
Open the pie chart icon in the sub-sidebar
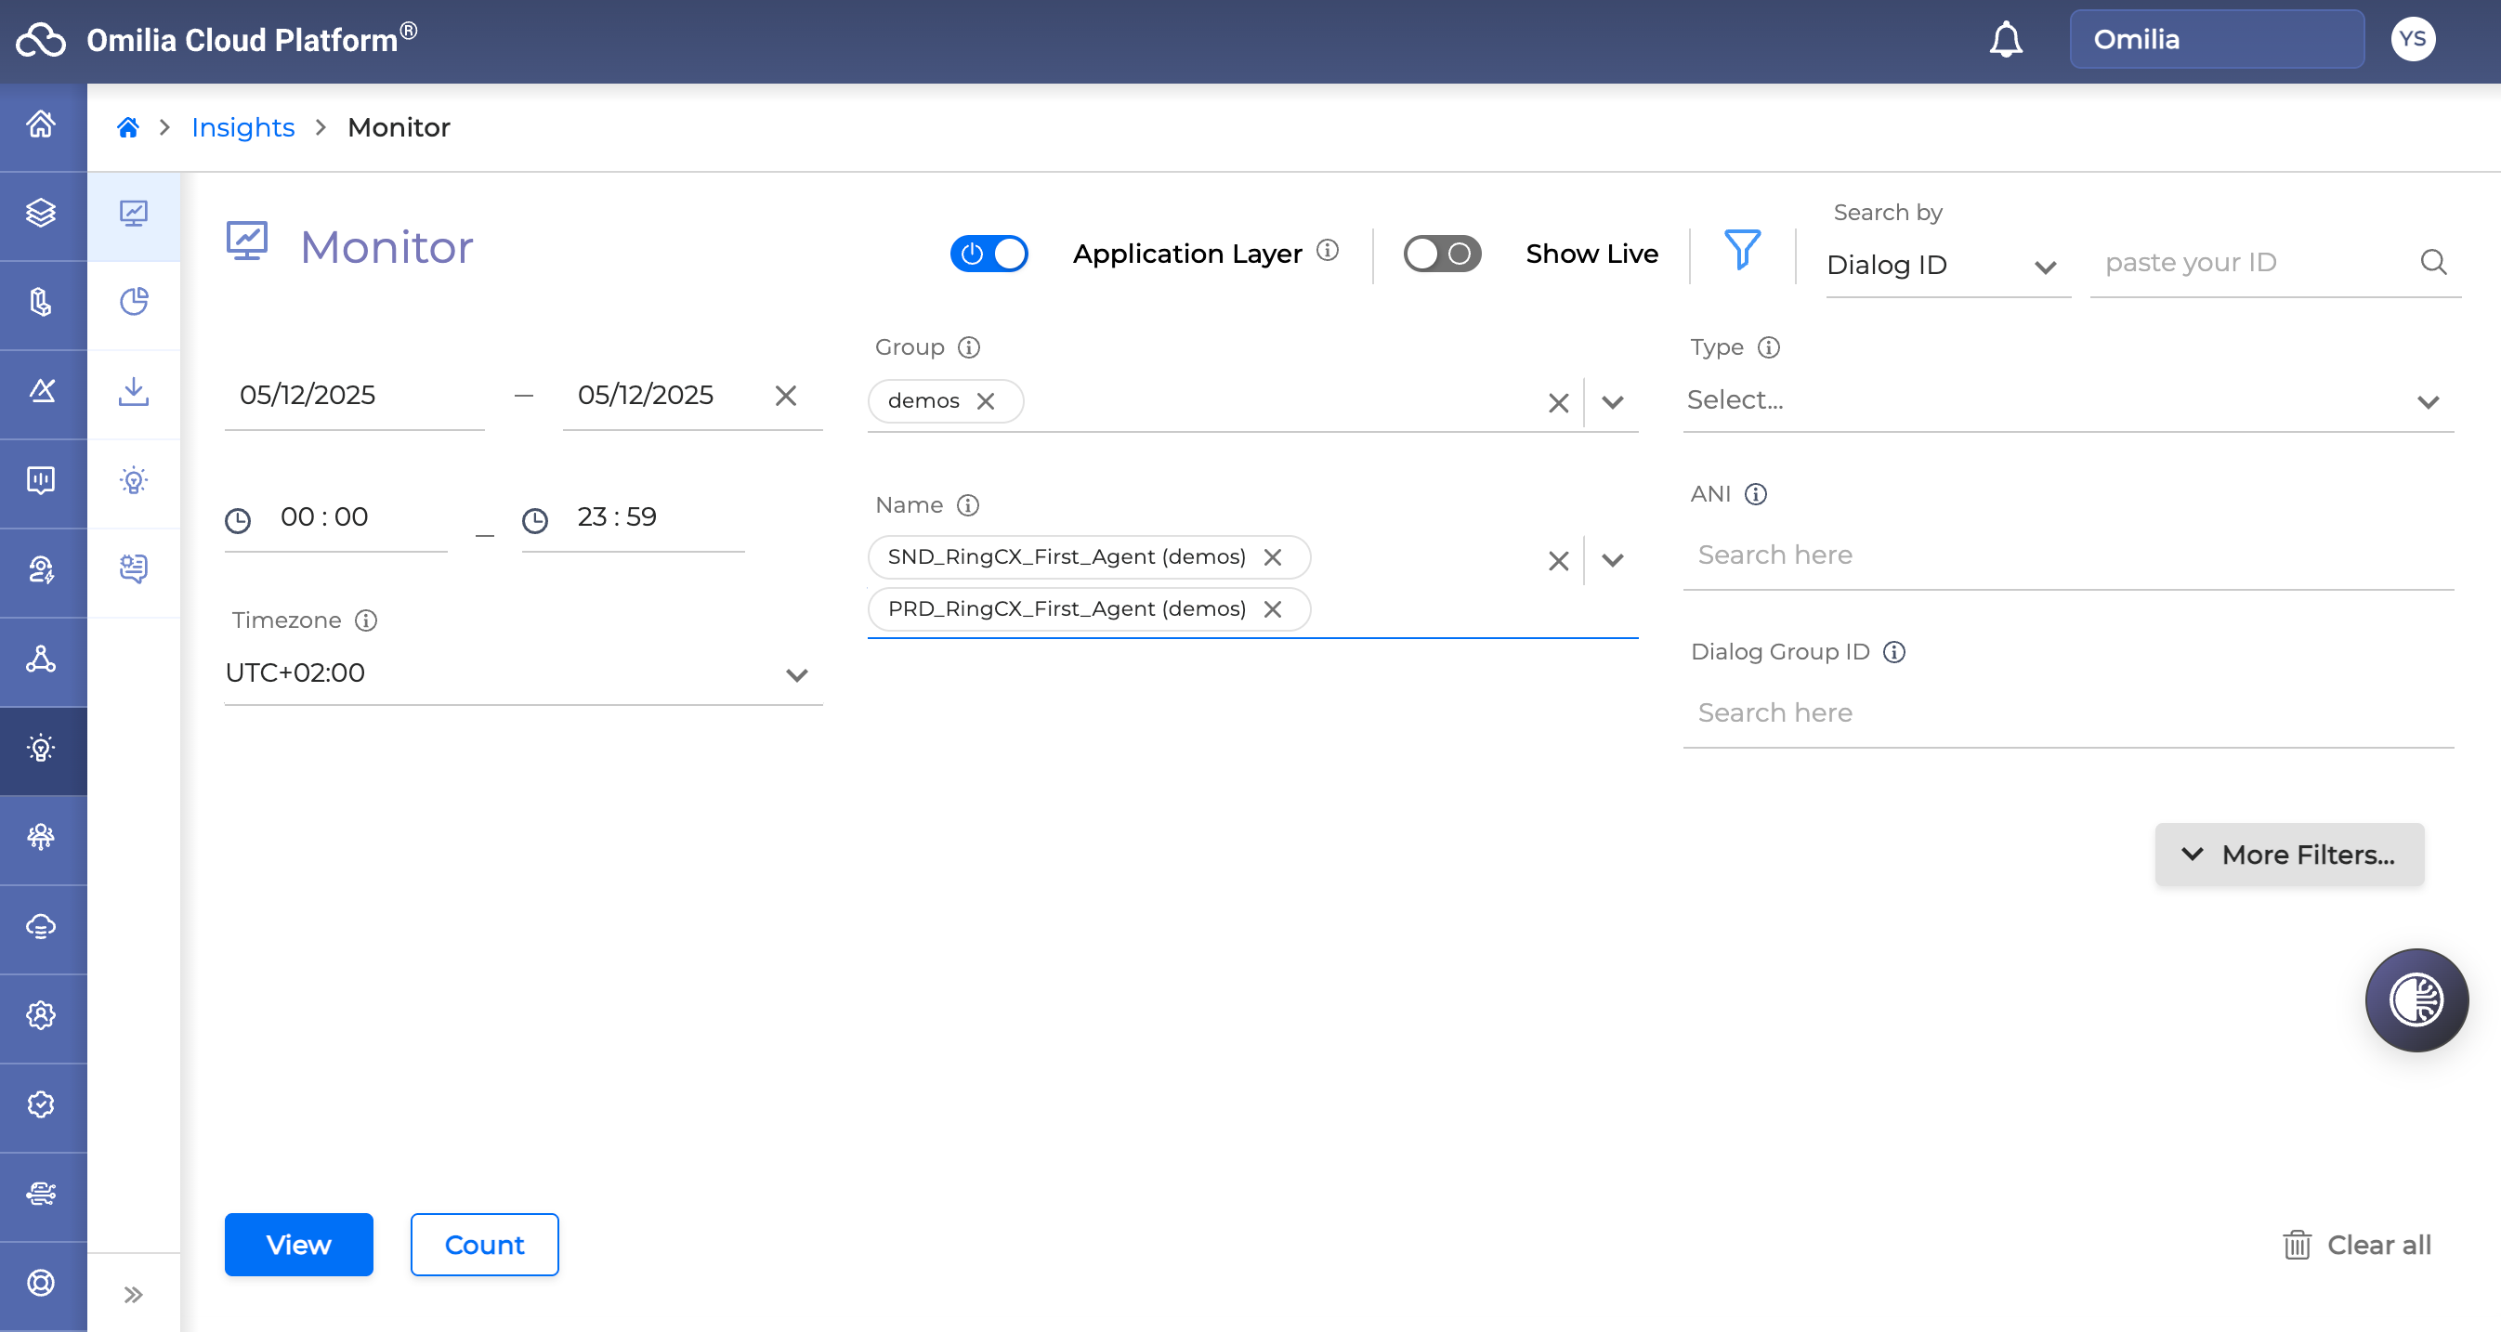point(134,302)
